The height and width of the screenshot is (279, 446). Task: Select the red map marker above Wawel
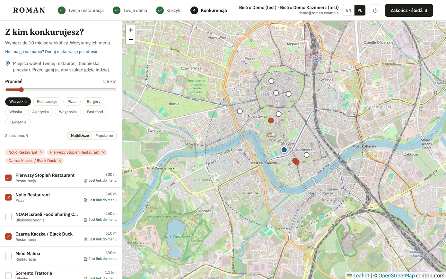coord(271,121)
